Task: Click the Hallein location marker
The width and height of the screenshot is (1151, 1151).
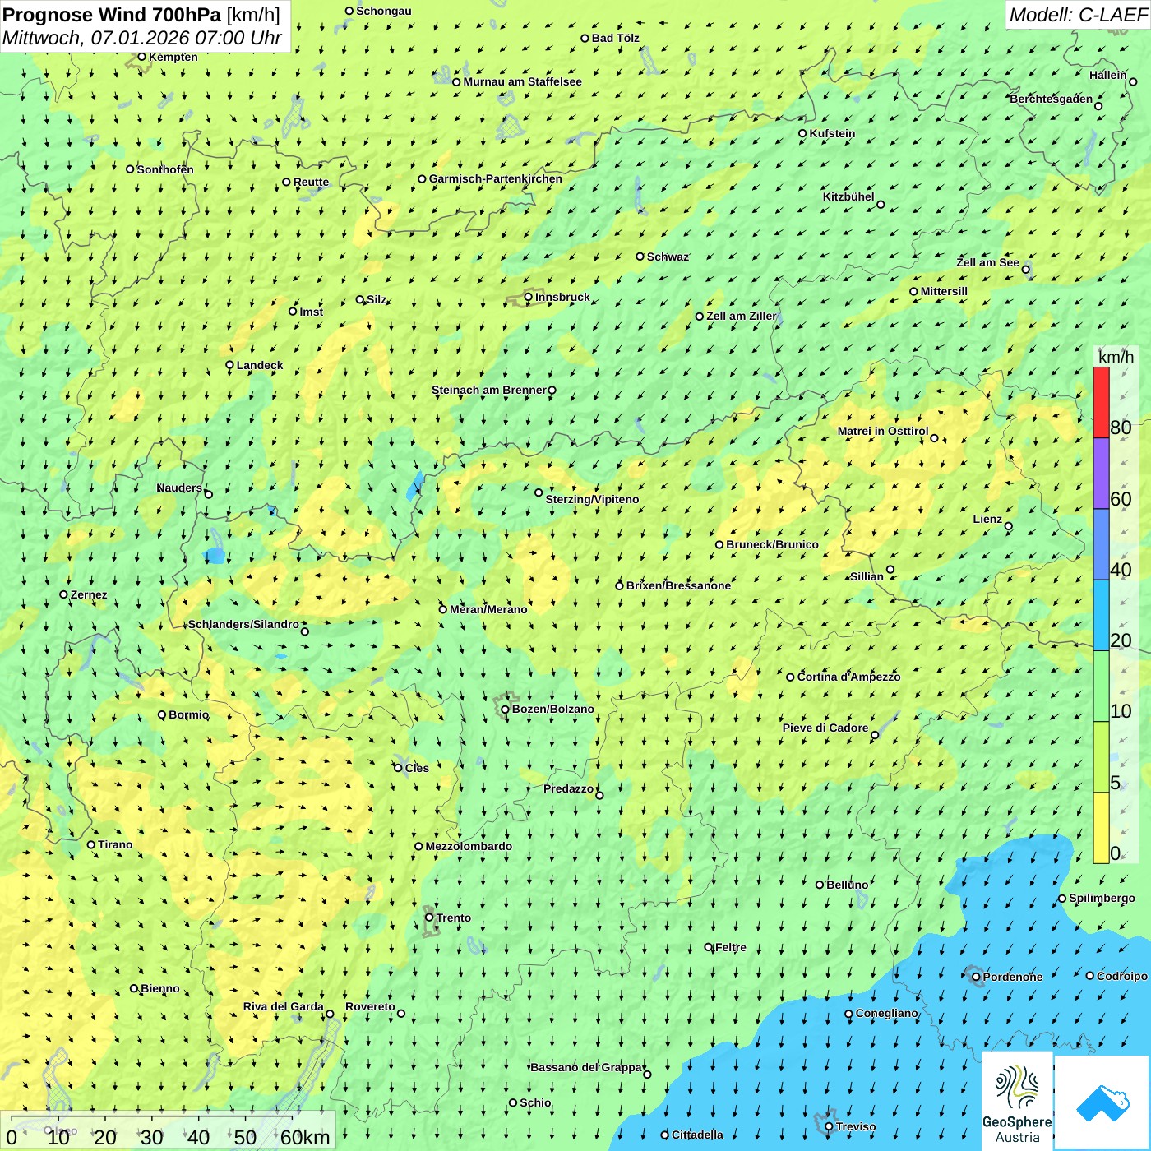Action: (x=1133, y=81)
